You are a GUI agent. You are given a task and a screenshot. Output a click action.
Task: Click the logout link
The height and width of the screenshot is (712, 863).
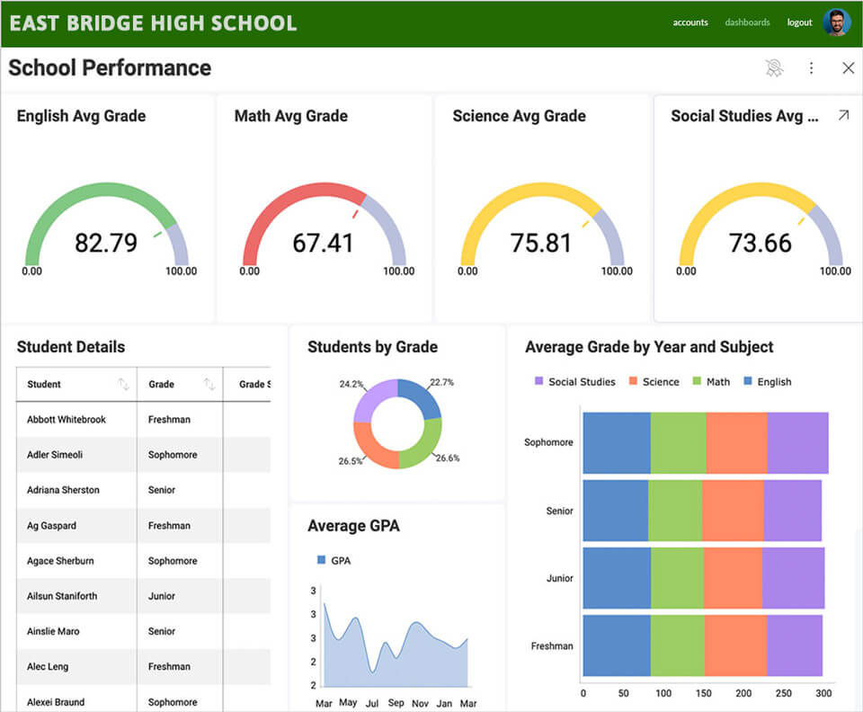(x=799, y=22)
